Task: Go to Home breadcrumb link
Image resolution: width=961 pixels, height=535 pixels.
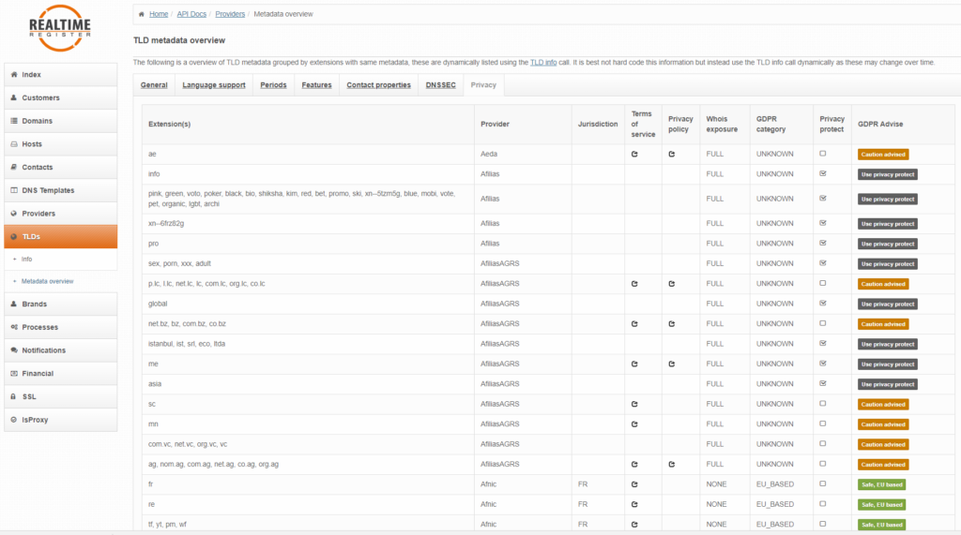Action: pos(159,14)
